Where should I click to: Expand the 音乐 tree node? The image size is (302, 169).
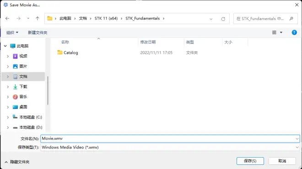pos(8,97)
